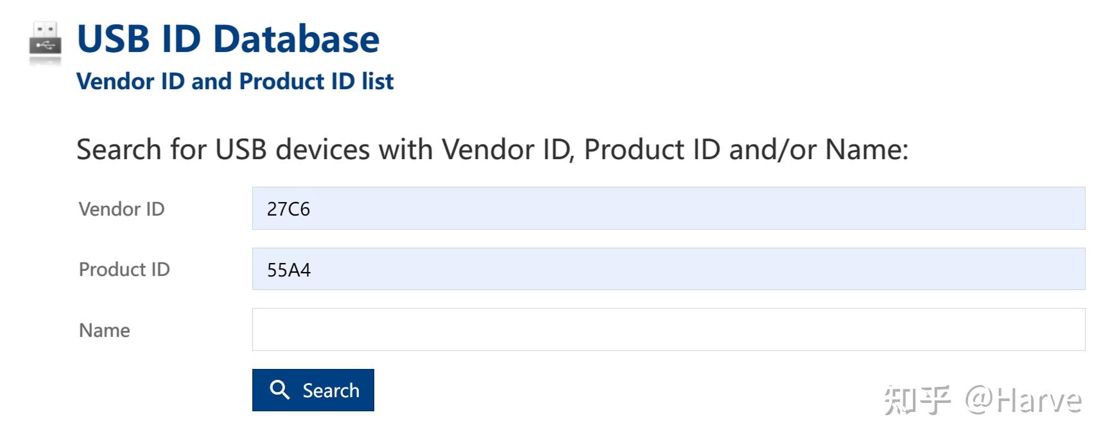
Task: Click the "Search for USB devices" heading
Action: tap(492, 149)
